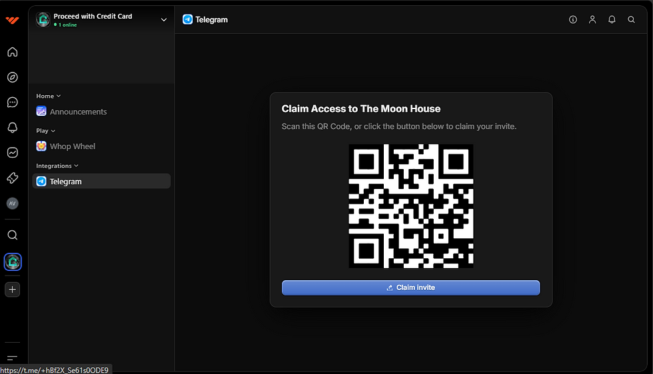653x374 pixels.
Task: Open notifications bell in left rail
Action: (13, 127)
